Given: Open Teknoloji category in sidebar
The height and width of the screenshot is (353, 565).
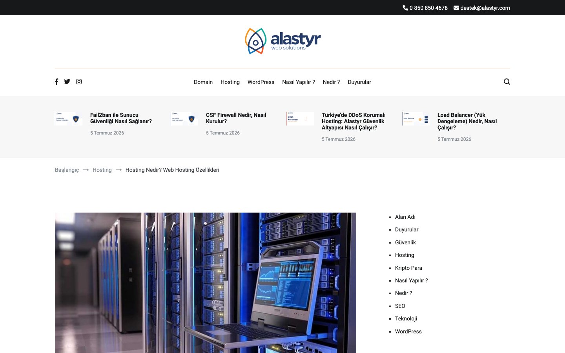Looking at the screenshot, I should 406,318.
